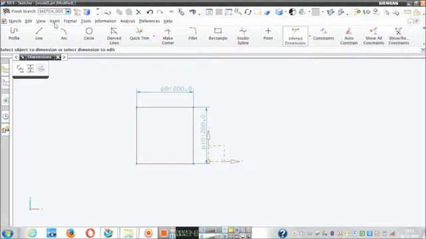Click Show/Remove Constraints tool

point(399,36)
